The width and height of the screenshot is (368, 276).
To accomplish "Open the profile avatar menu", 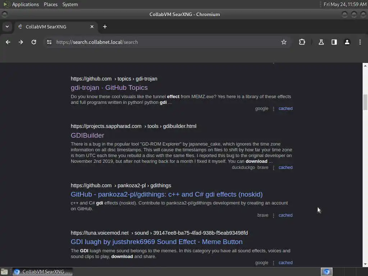I will click(347, 42).
